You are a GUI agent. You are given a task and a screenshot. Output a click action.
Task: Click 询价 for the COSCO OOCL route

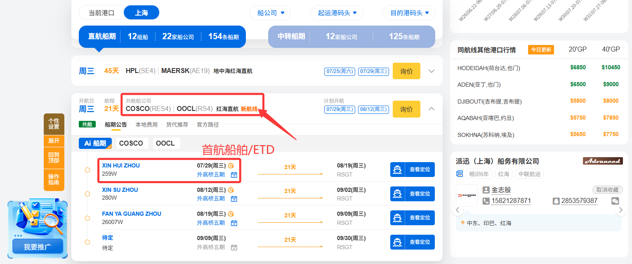point(406,109)
